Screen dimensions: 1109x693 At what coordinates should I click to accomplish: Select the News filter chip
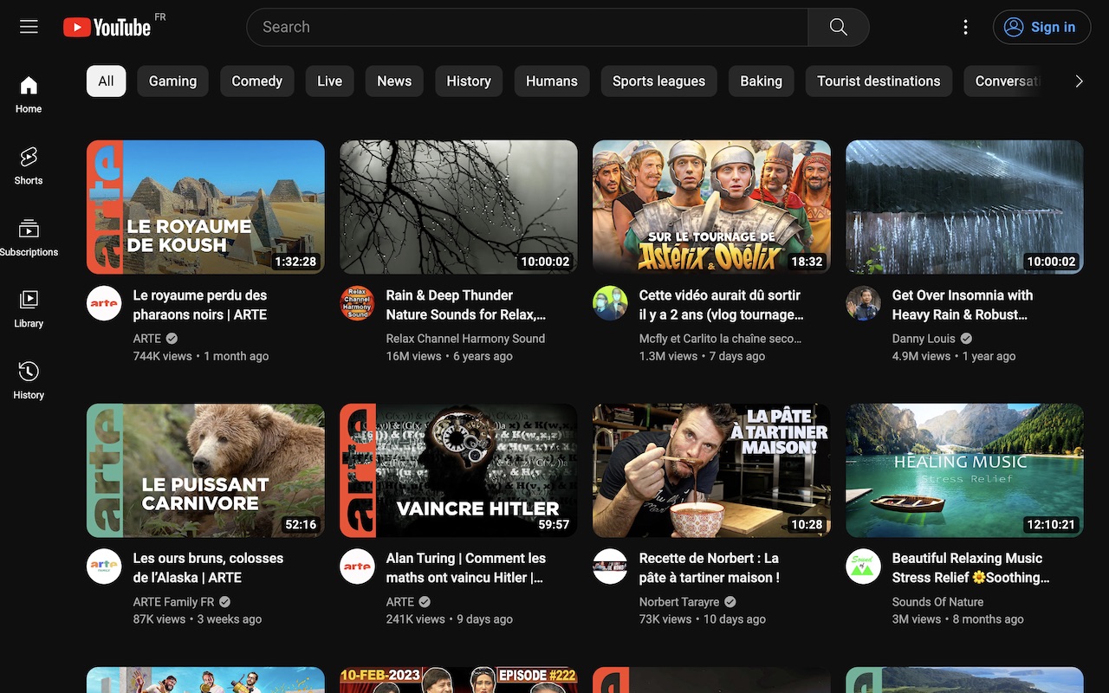[394, 81]
